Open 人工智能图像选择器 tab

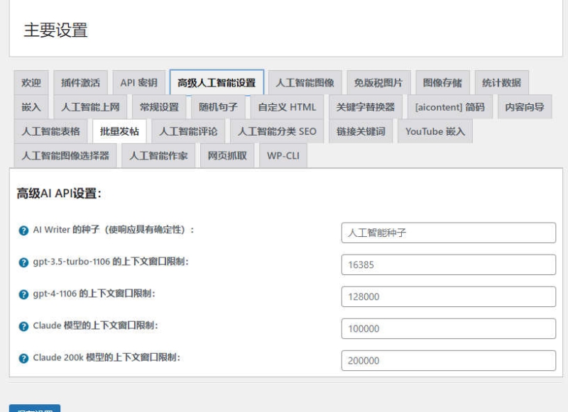(65, 155)
